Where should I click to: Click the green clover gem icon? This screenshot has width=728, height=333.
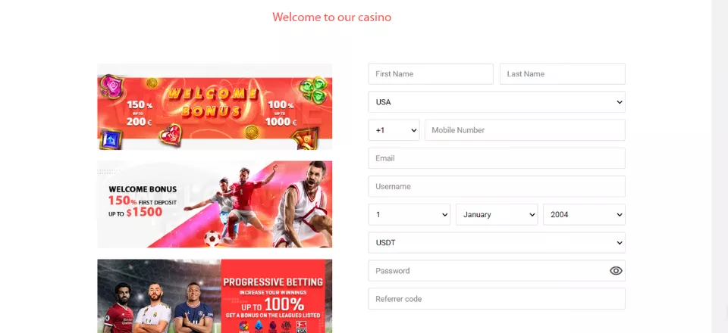[x=313, y=90]
